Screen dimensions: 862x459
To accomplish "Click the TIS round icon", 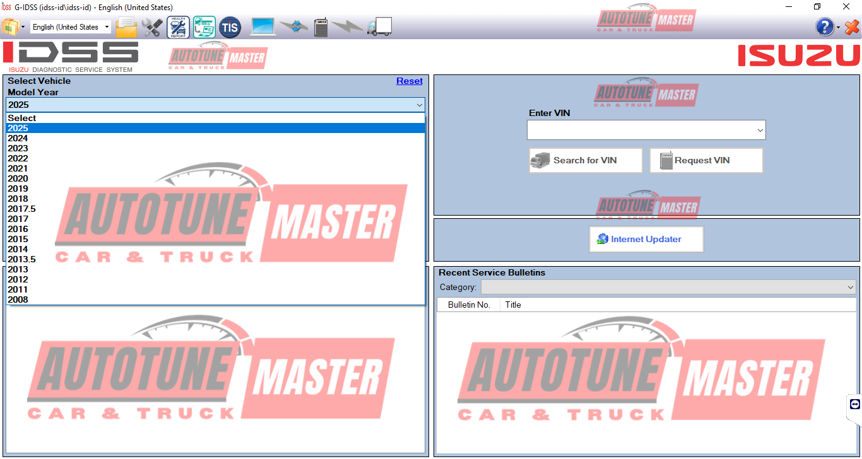I will [230, 27].
